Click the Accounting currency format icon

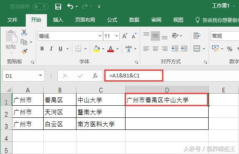tap(215, 49)
